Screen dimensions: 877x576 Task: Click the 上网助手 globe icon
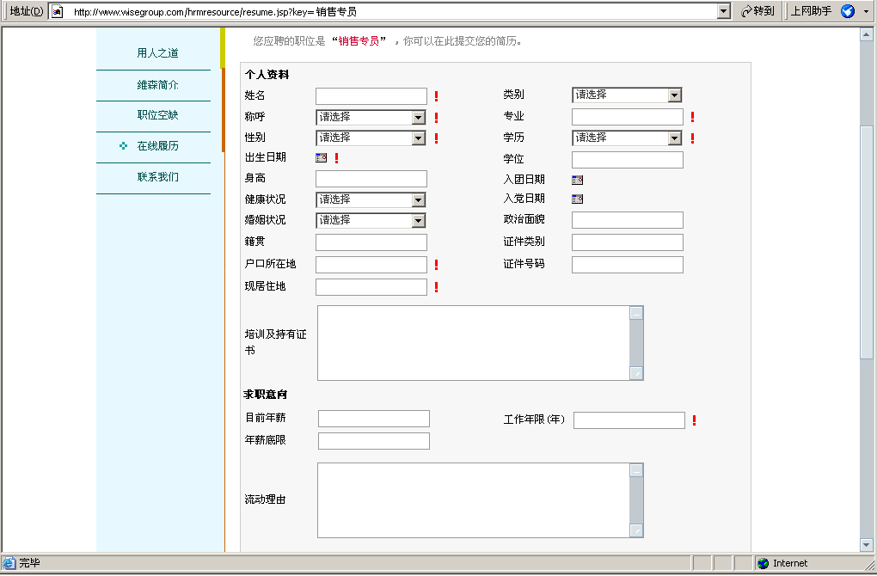pos(848,11)
